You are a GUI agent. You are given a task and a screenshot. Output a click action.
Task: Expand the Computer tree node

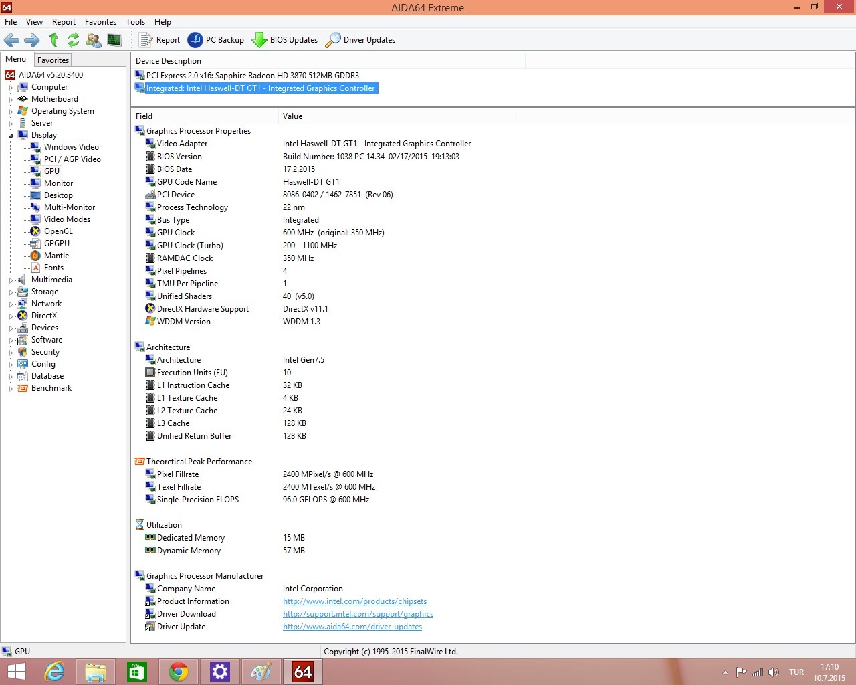[x=11, y=88]
